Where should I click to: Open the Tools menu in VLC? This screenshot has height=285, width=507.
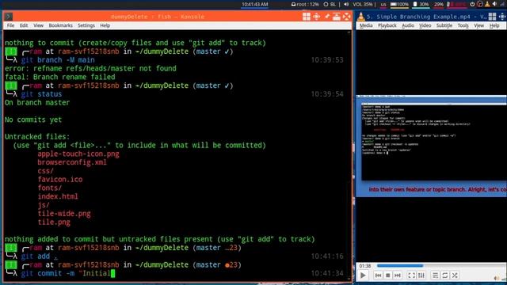click(x=463, y=25)
